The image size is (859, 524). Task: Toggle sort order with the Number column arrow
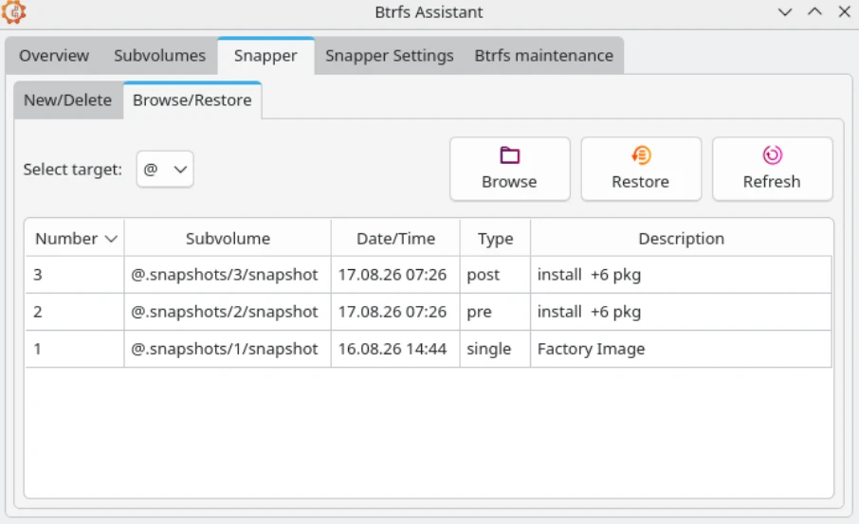click(111, 239)
